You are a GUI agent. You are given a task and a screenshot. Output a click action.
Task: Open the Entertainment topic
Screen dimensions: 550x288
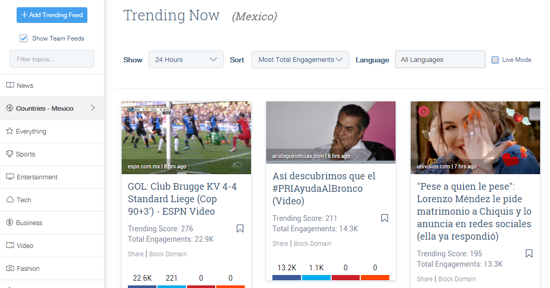point(52,177)
